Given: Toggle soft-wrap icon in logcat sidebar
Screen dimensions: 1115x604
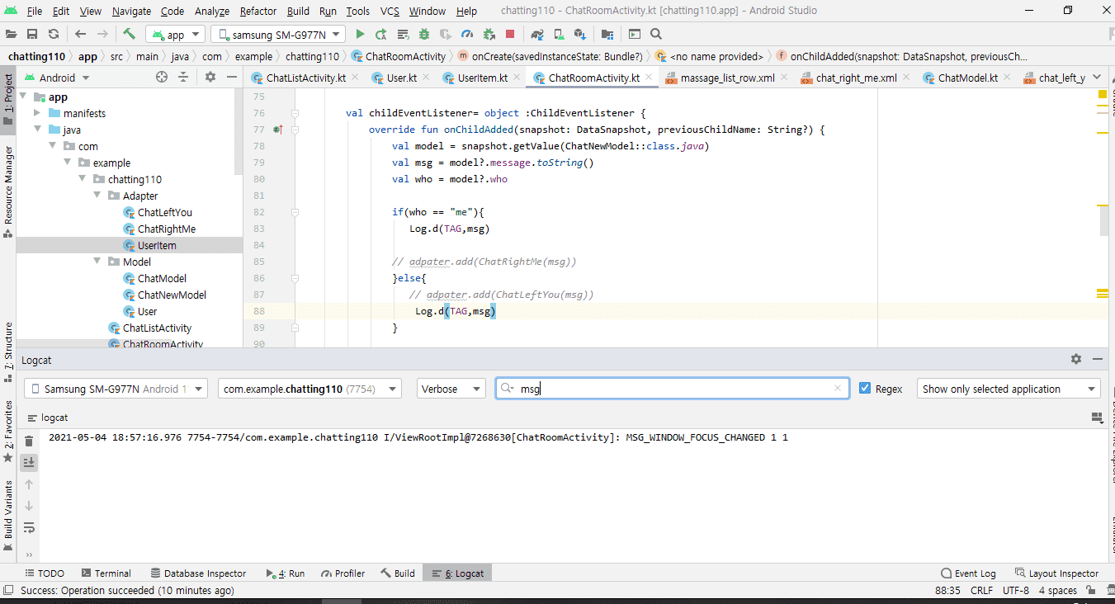Looking at the screenshot, I should coord(29,527).
